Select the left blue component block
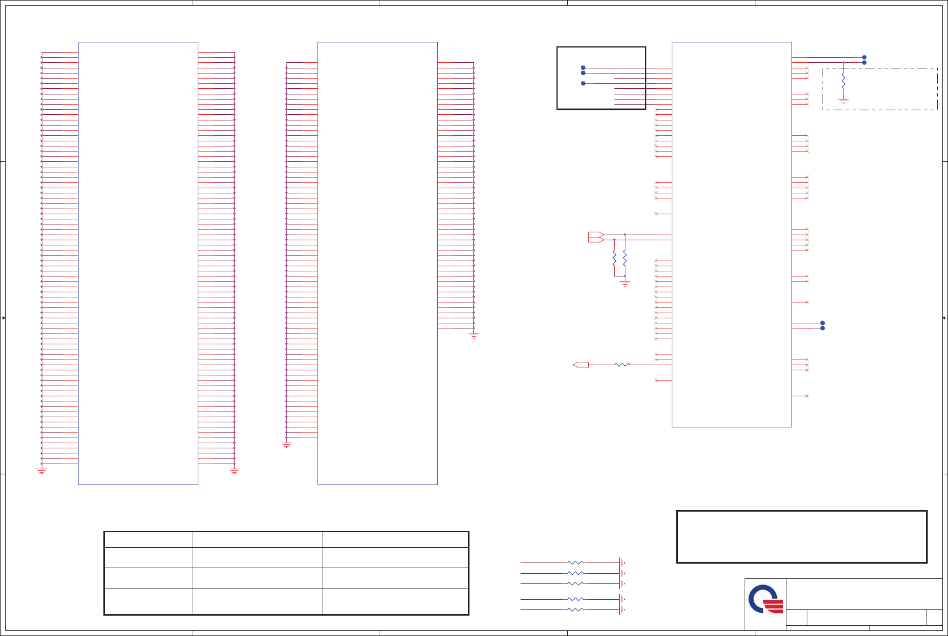This screenshot has width=948, height=636. (x=138, y=263)
